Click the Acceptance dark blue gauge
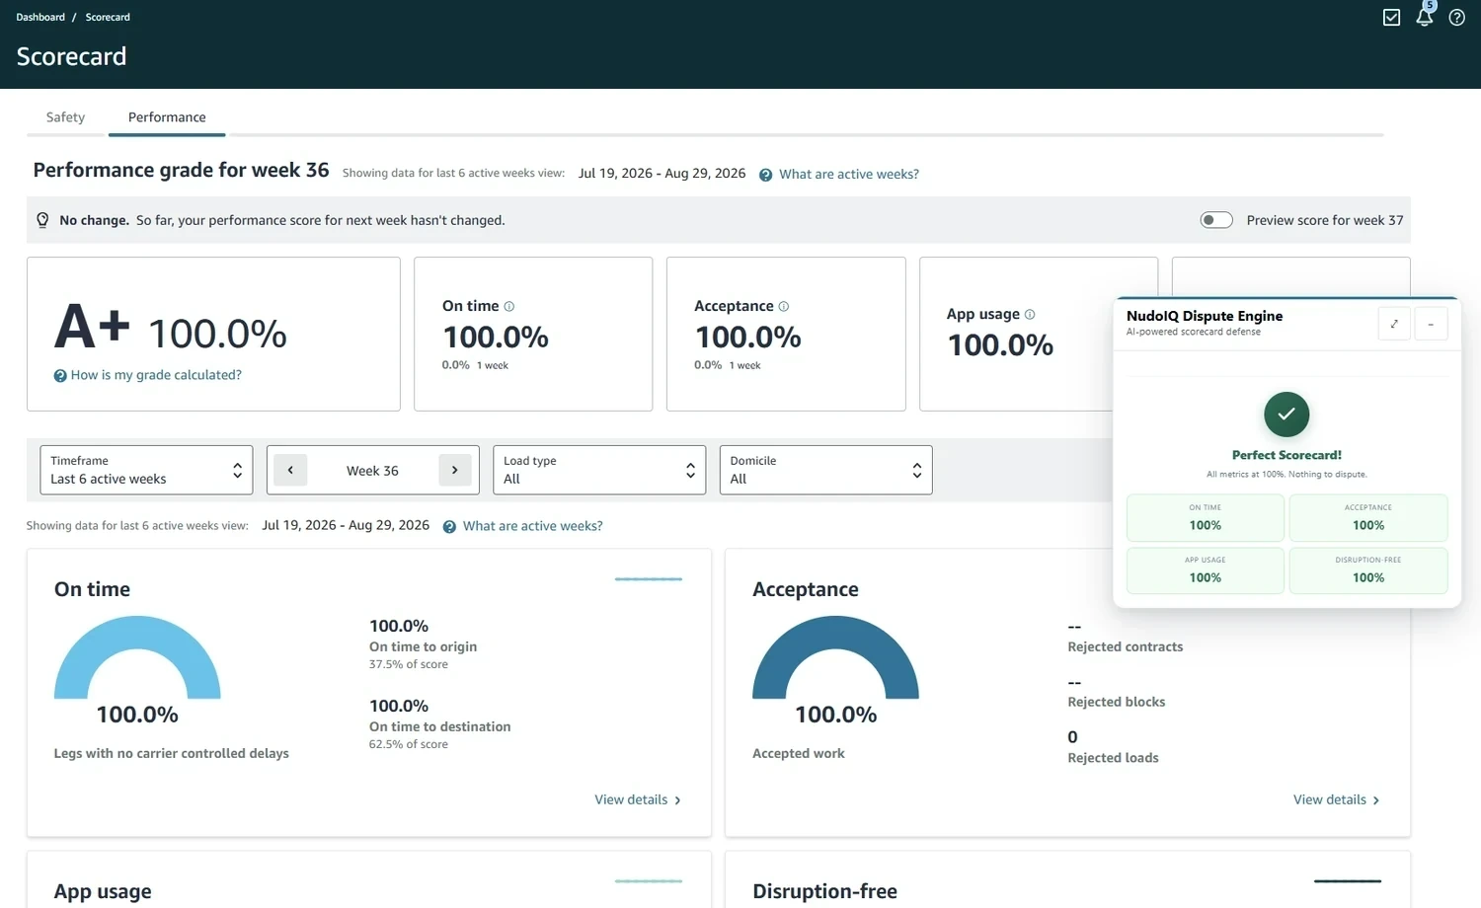Screen dimensions: 1481x908 [x=835, y=657]
